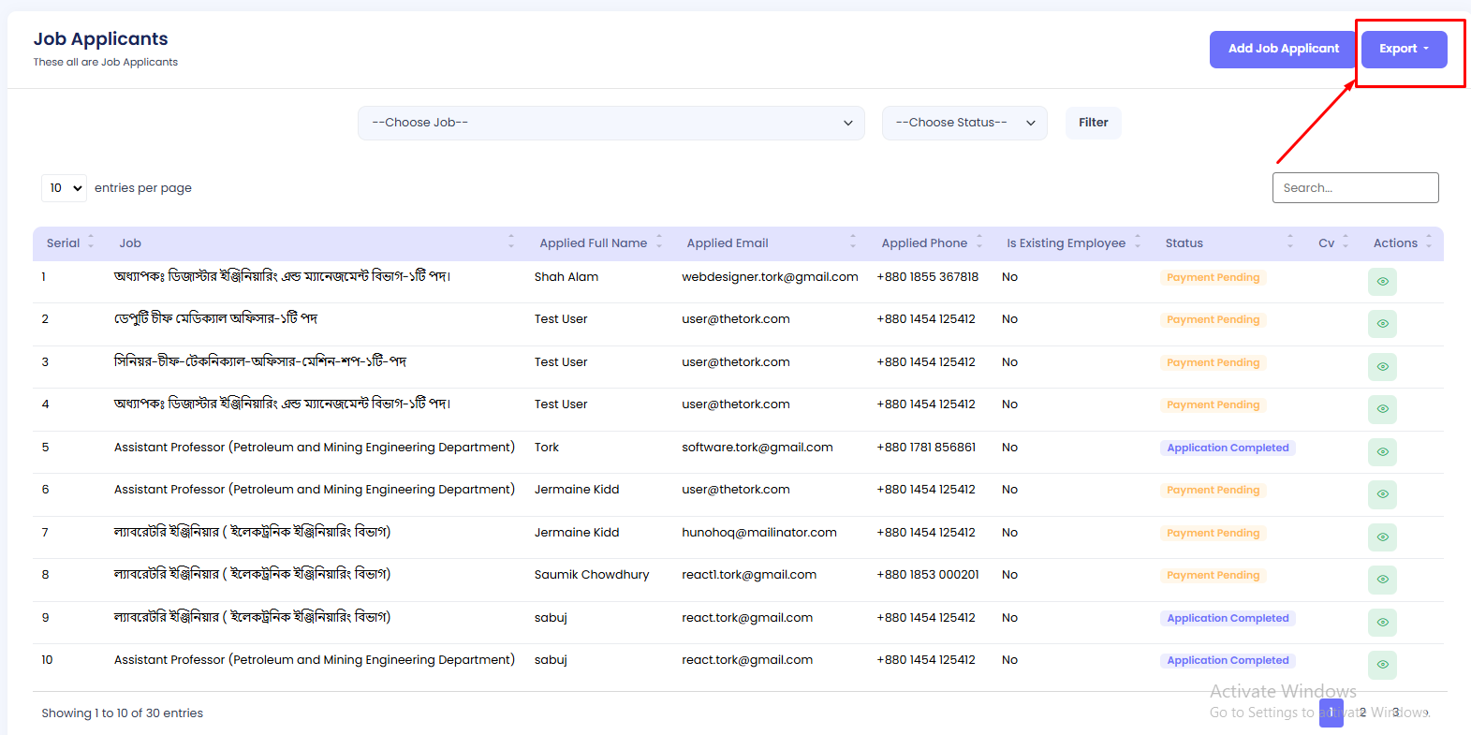The width and height of the screenshot is (1471, 735).
Task: Click Application Completed badge for Tork
Action: [x=1228, y=448]
